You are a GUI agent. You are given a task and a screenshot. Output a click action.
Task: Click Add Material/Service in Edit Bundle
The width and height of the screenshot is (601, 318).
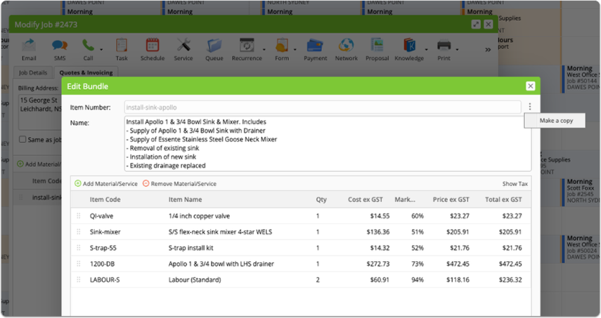[105, 184]
